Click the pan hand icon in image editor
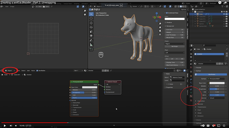229x128 pixels. [x=85, y=15]
